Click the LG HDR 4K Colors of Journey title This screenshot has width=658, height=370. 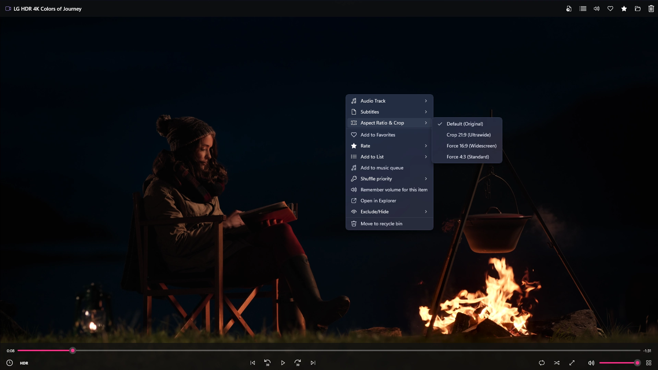(x=48, y=9)
